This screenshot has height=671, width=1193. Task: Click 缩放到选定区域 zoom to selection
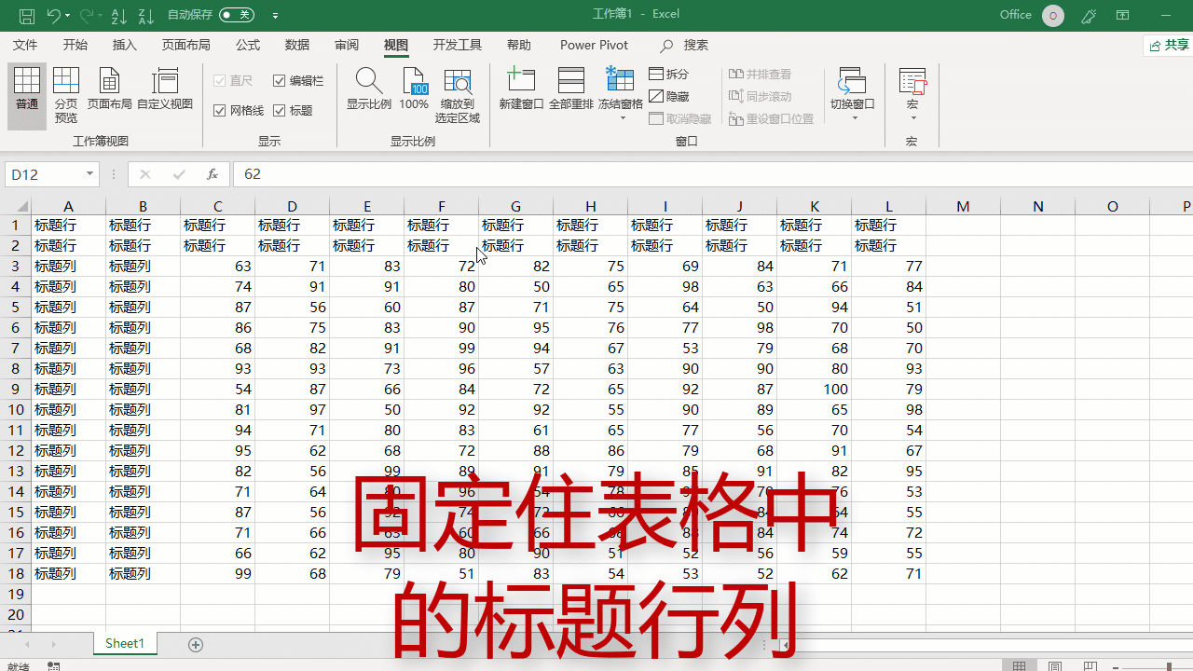coord(458,96)
